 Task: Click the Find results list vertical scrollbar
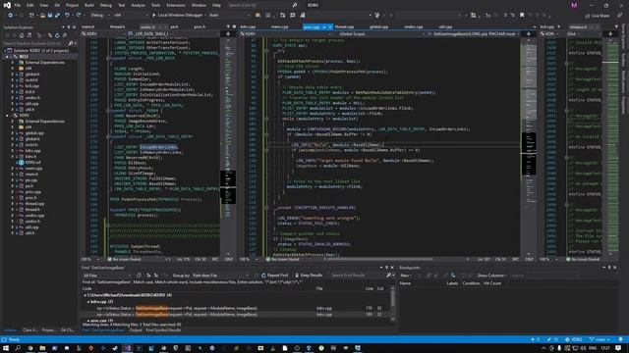coord(392,303)
